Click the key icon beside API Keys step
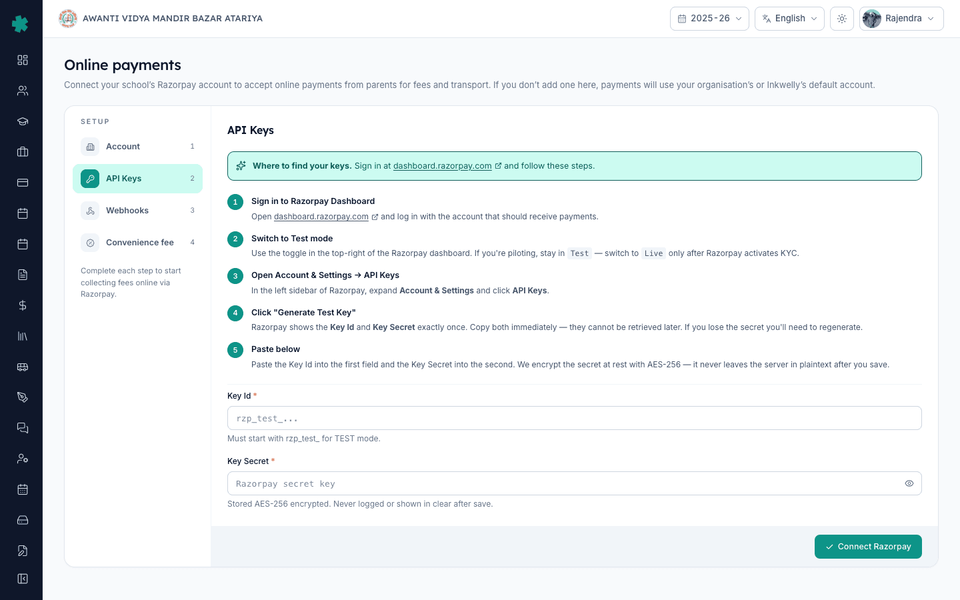 (x=90, y=179)
